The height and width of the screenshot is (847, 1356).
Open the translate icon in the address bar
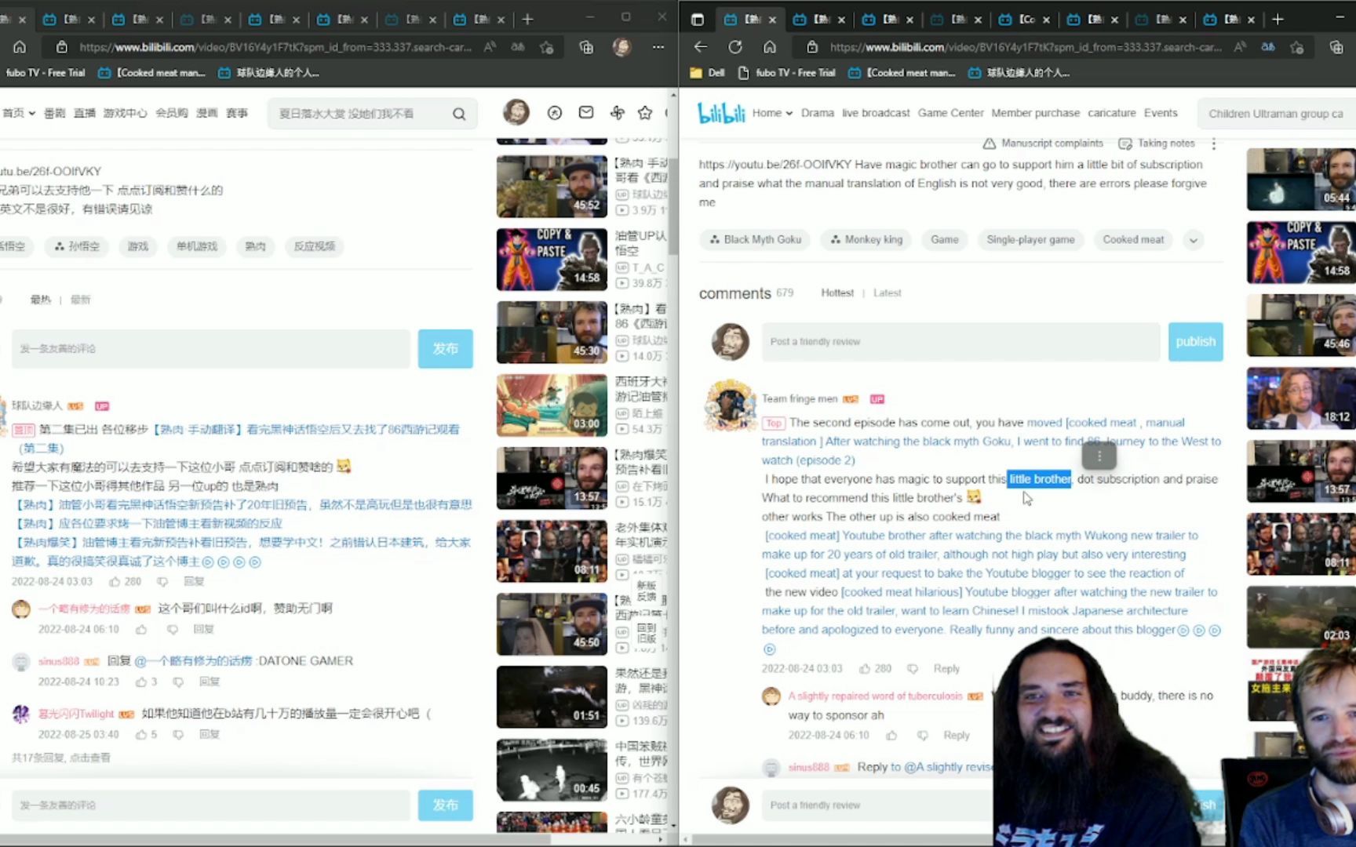pyautogui.click(x=1268, y=47)
